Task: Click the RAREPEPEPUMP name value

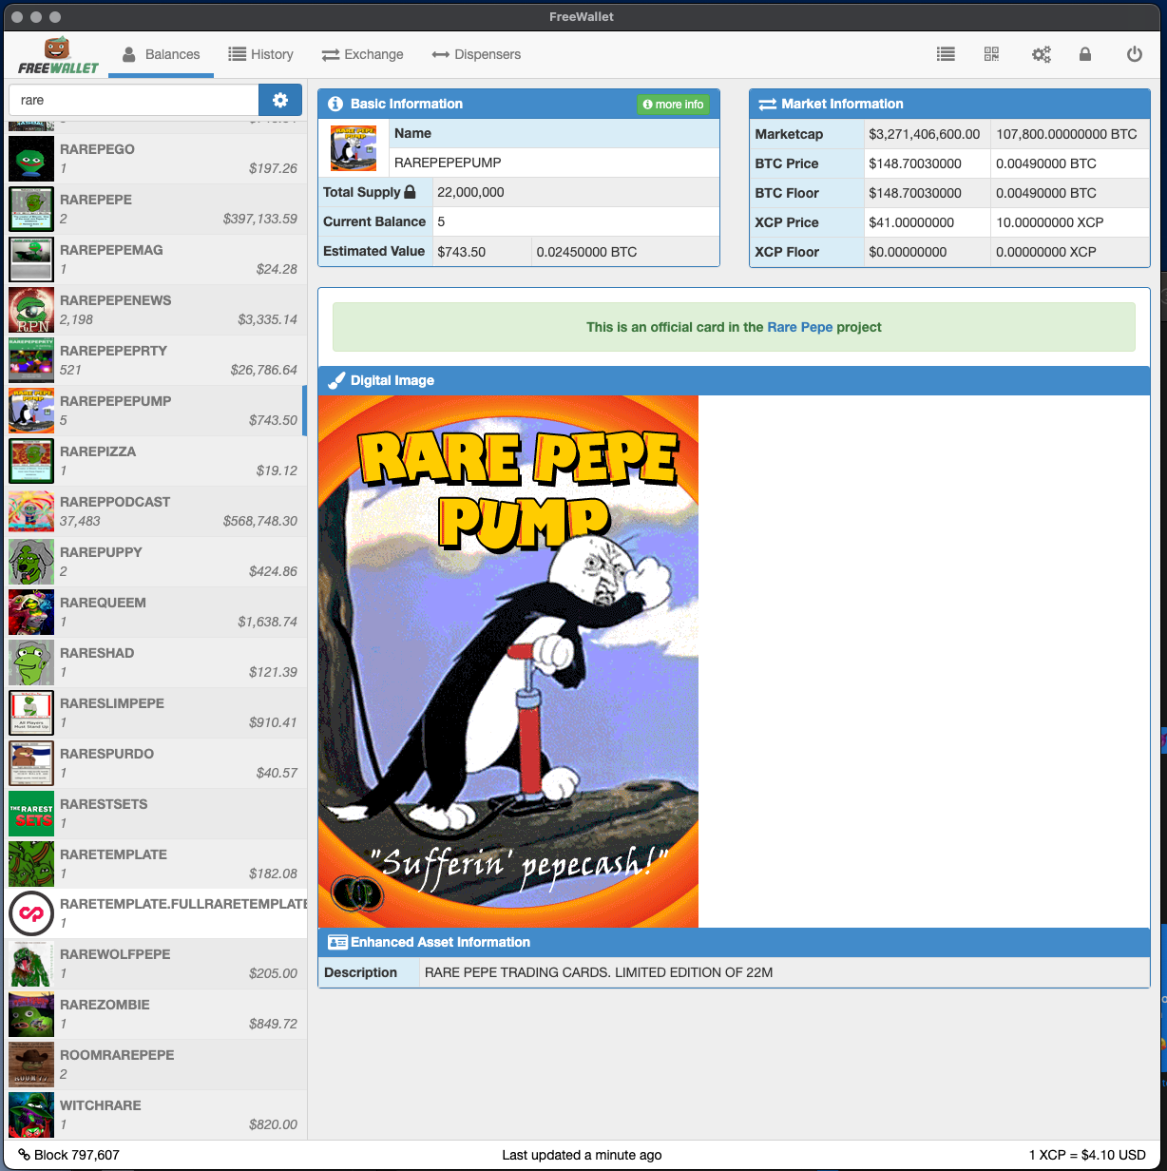Action: 448,163
